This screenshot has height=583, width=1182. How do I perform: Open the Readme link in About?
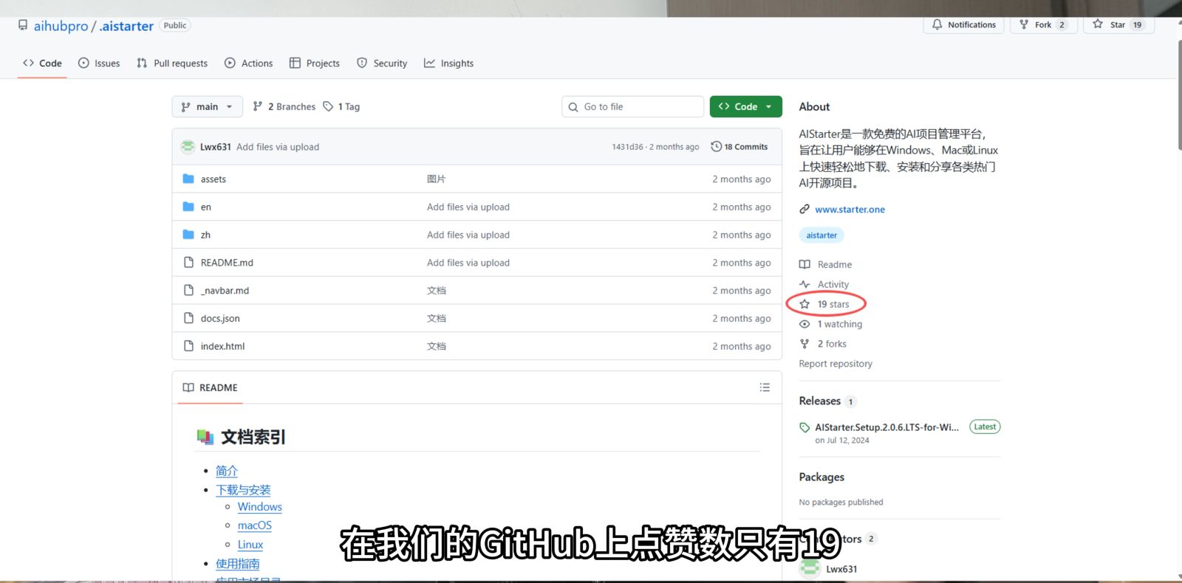pos(834,265)
